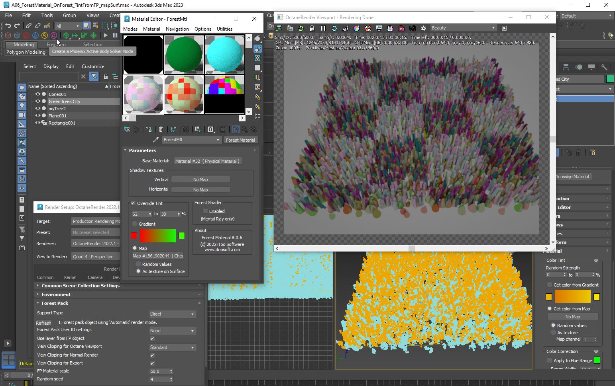
Task: Activate the Select Object tool
Action: [x=86, y=25]
